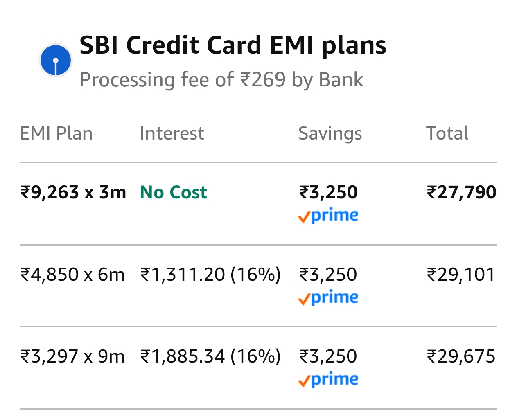Click the ₹1,885.34 (16%) interest value
This screenshot has height=410, width=517.
click(x=210, y=356)
